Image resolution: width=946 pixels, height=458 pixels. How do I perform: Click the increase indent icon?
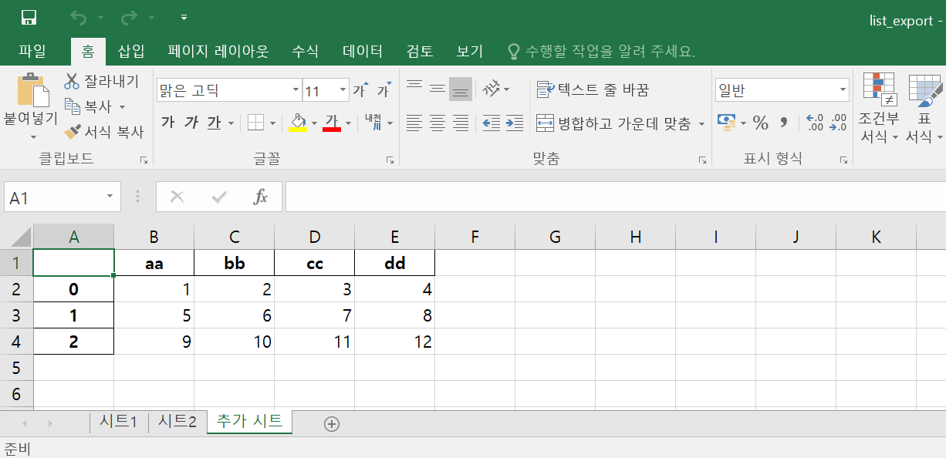coord(515,123)
